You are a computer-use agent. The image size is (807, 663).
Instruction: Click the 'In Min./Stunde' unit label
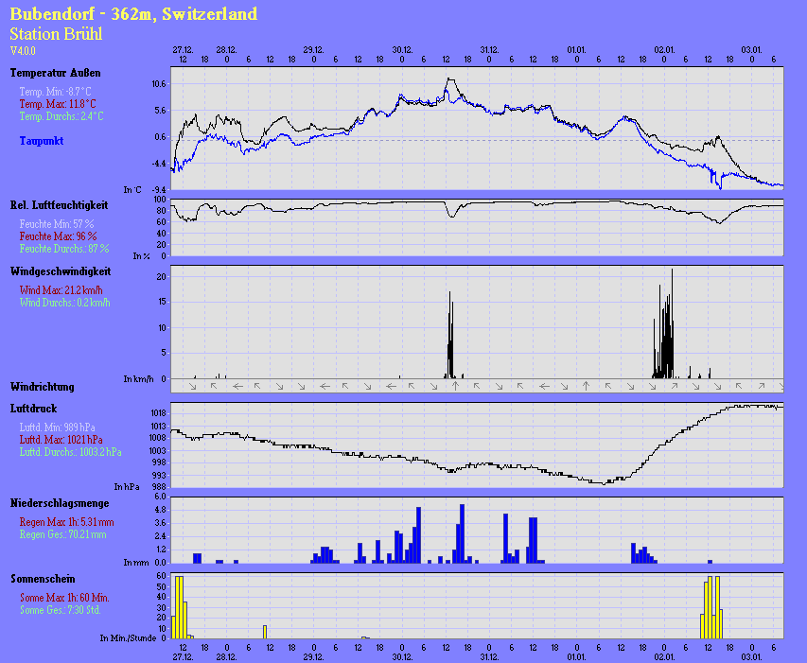coord(128,637)
